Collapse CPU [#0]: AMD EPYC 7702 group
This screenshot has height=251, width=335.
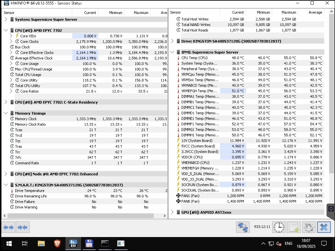[6, 30]
